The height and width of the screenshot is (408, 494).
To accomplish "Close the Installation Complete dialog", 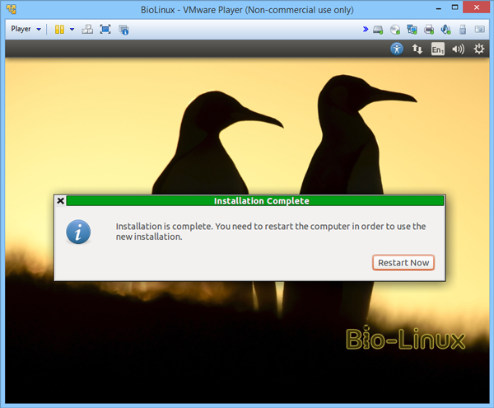I will pos(61,201).
